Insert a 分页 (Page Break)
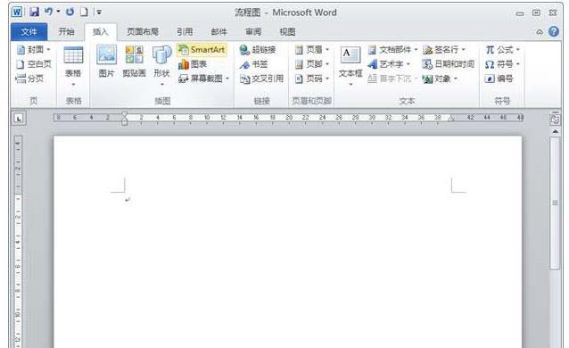The height and width of the screenshot is (348, 569). pyautogui.click(x=29, y=79)
